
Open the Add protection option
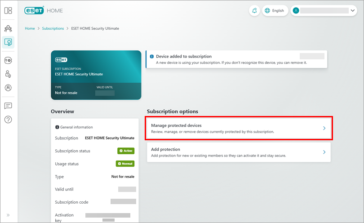[239, 152]
